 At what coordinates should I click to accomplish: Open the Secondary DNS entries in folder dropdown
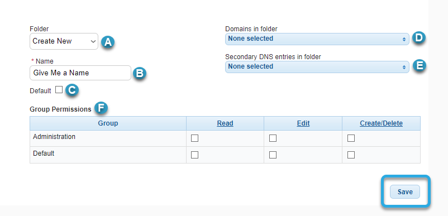pos(317,67)
